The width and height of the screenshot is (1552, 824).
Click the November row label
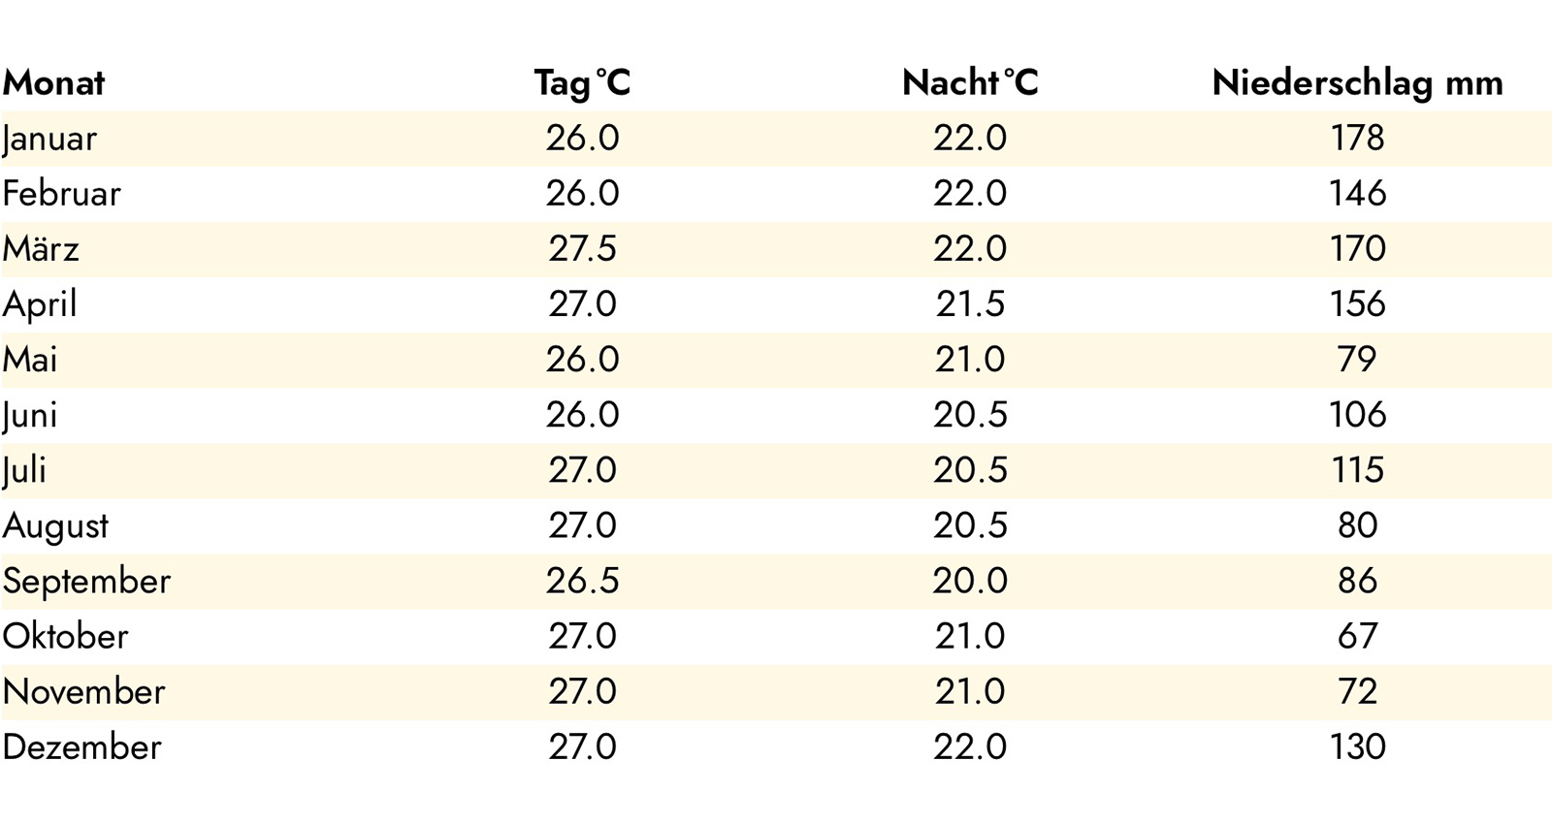click(x=83, y=691)
